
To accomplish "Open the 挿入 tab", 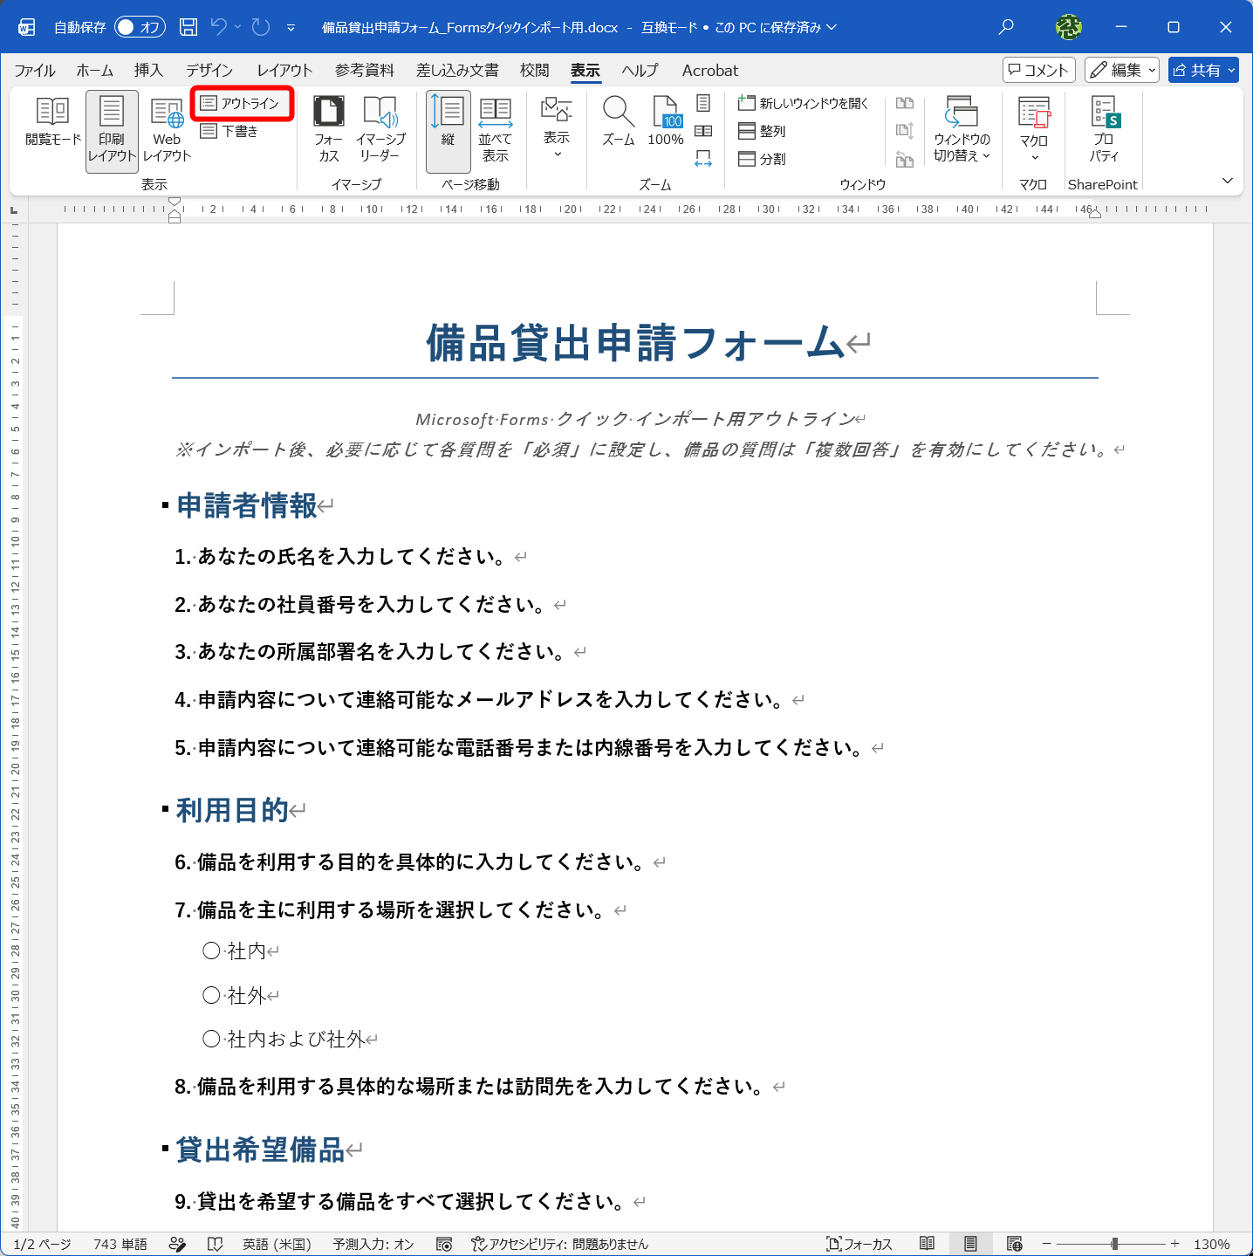I will [x=148, y=70].
